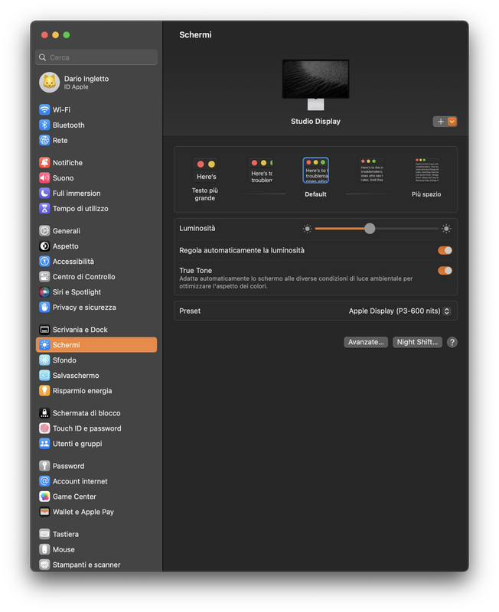Choose resolution thumbnail between Testo più grande and Default
499x612 pixels.
click(261, 170)
